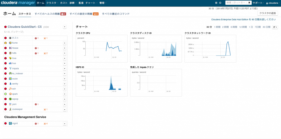Open the yarn actions dropdown
Screen dimensions: 281x139
click(65, 104)
